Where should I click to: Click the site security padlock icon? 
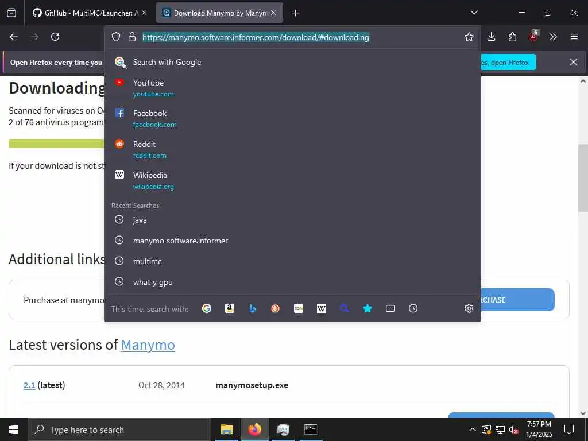click(131, 37)
